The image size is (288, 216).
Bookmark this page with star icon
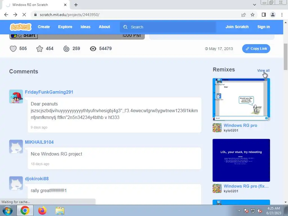coord(253,15)
